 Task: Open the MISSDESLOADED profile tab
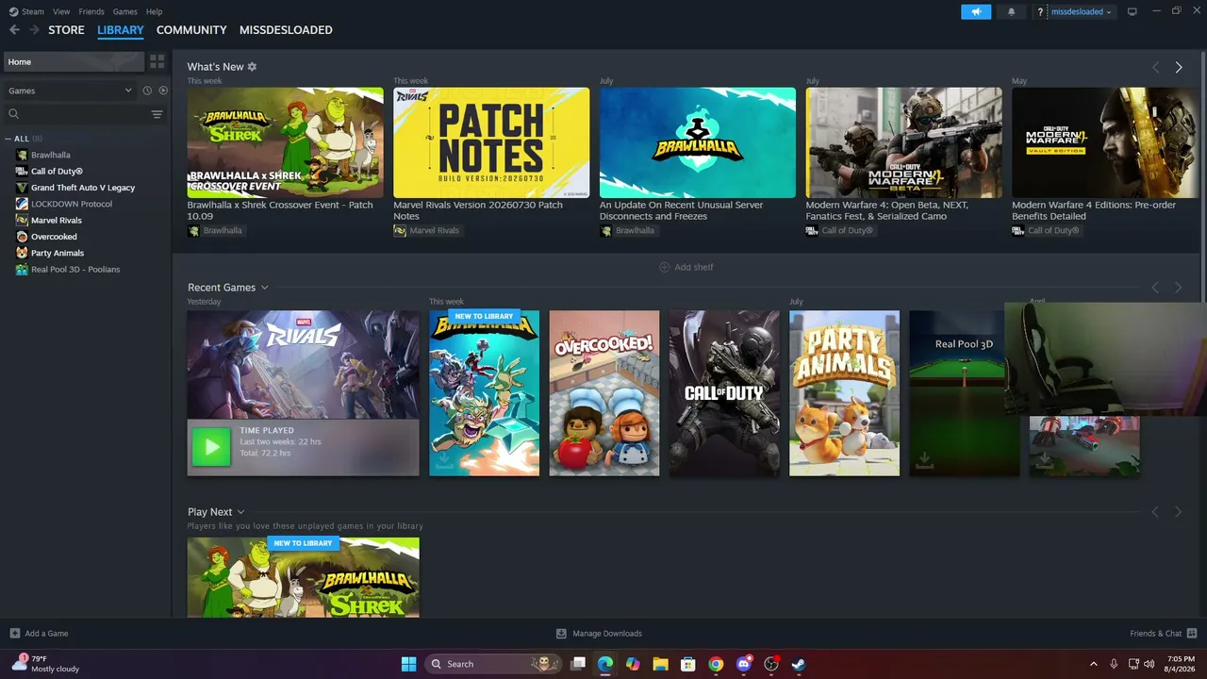click(286, 30)
